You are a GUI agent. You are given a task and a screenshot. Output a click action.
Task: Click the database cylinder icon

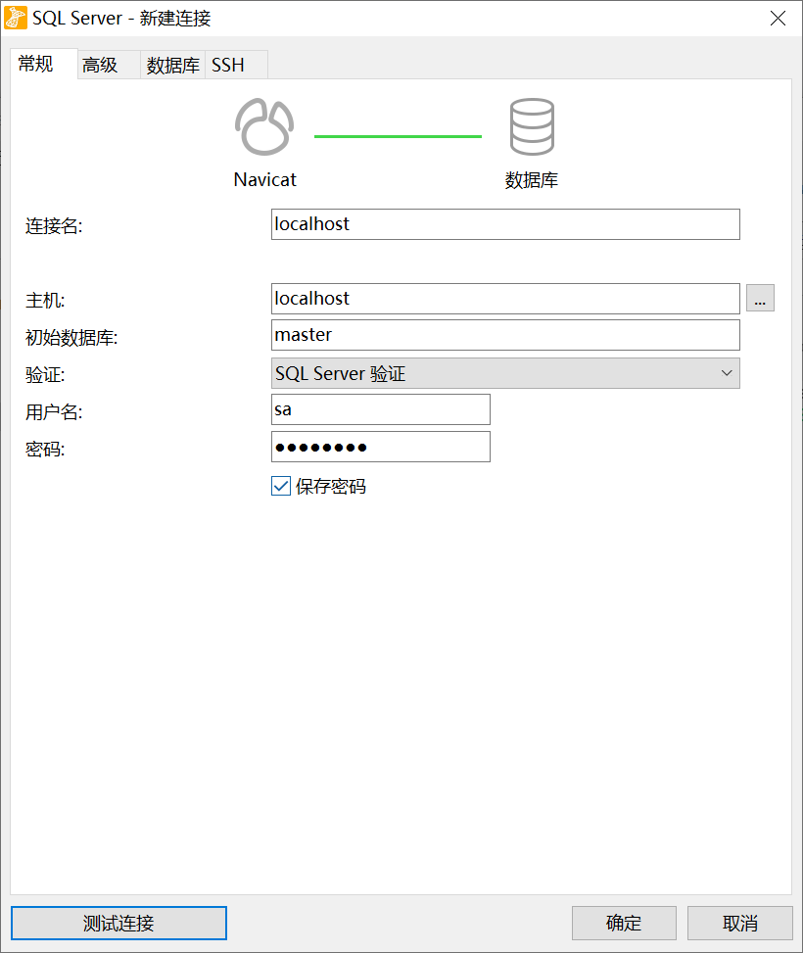coord(532,127)
